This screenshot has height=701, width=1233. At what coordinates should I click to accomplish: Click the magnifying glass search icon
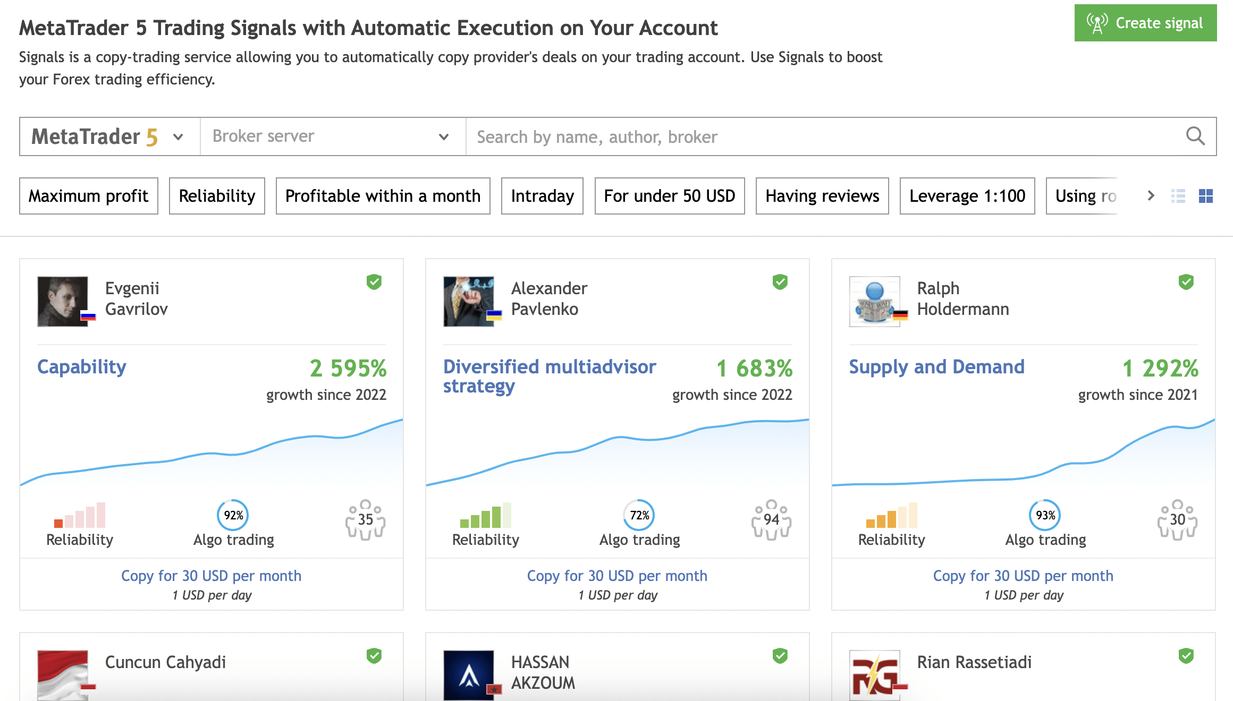pyautogui.click(x=1195, y=136)
